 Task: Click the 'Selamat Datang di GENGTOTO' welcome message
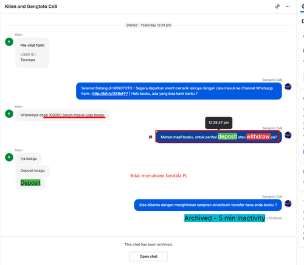179,91
